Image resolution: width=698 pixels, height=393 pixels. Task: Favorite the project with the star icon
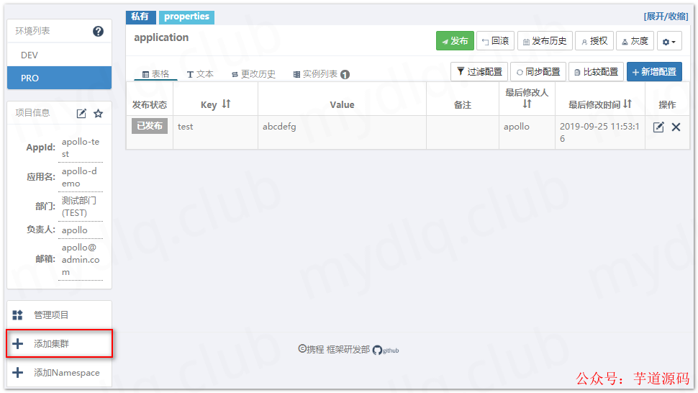[99, 114]
